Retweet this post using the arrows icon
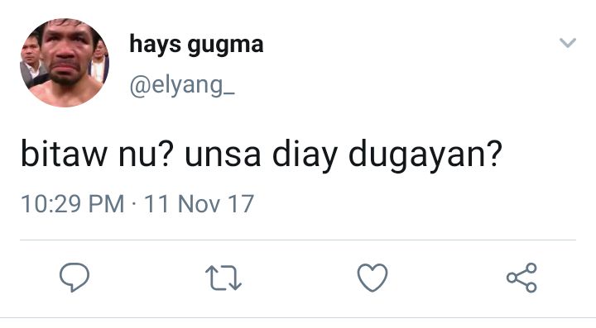The height and width of the screenshot is (328, 596). pyautogui.click(x=223, y=278)
